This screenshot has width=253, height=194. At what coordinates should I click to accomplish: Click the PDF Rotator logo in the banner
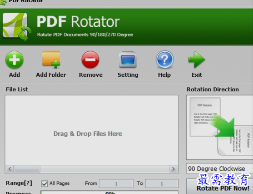coord(17,27)
